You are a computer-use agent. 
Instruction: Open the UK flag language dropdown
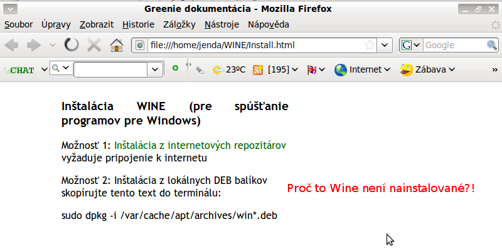[x=316, y=69]
